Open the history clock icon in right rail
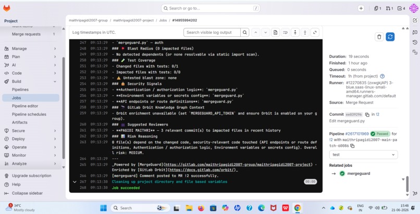Viewport: 420px width, 214px height. click(x=415, y=42)
